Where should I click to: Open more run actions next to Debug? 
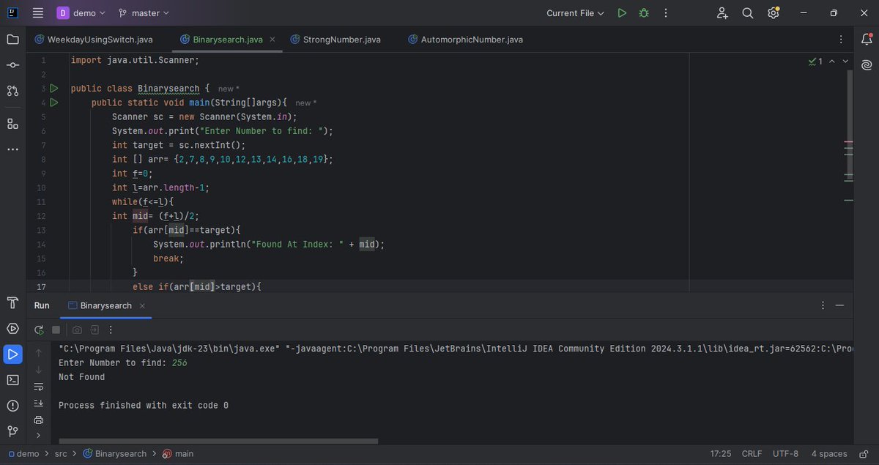pyautogui.click(x=666, y=13)
